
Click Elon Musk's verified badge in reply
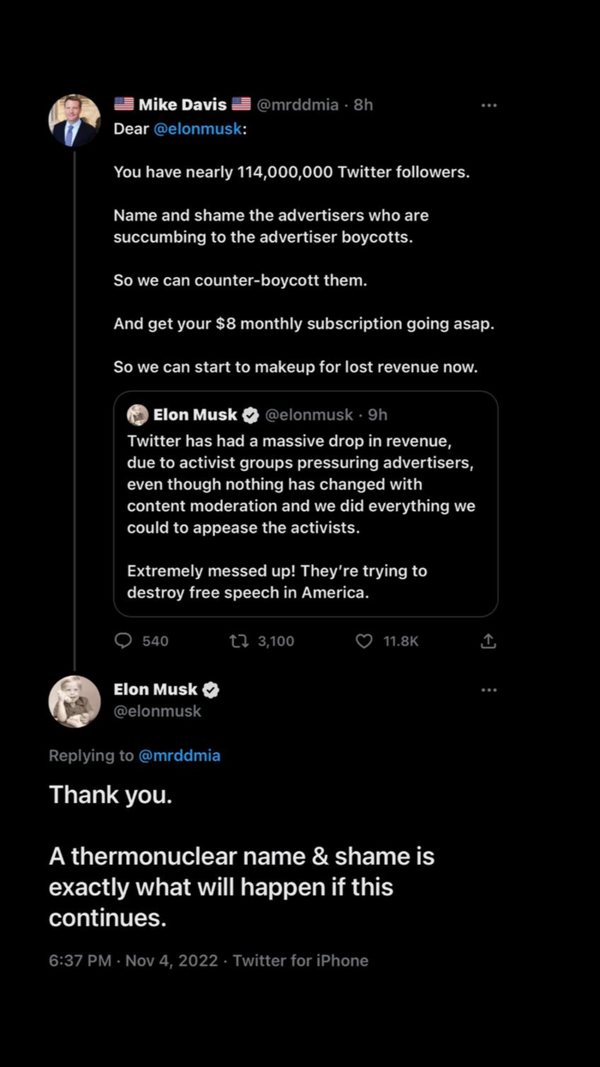[x=211, y=690]
